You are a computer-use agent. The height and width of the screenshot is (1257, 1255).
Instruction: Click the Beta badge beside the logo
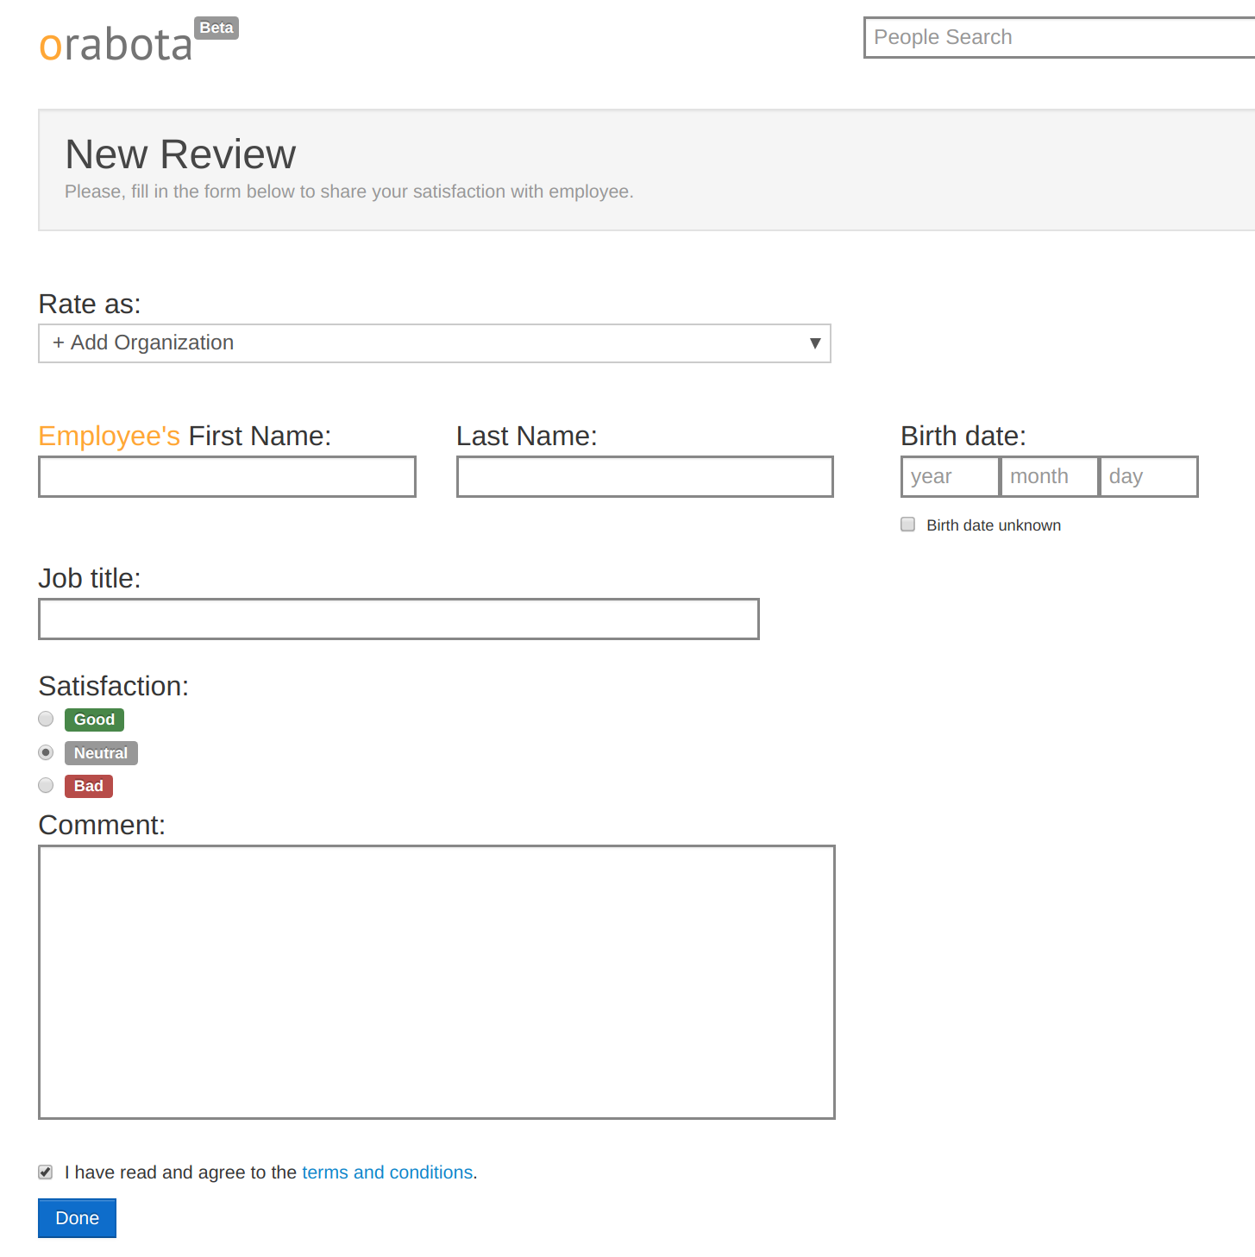click(216, 28)
